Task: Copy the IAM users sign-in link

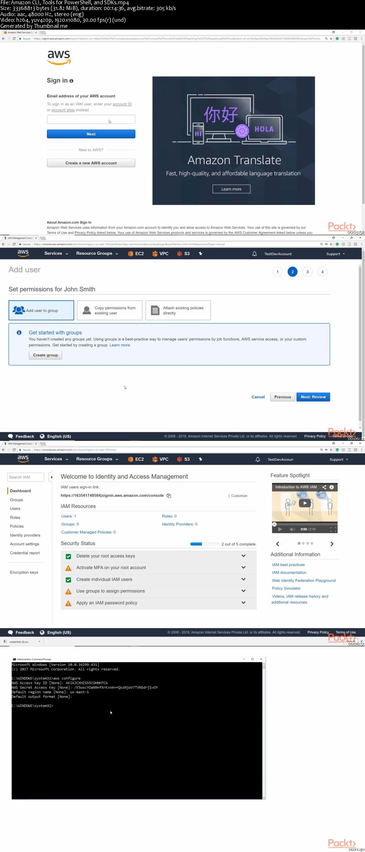Action: click(169, 496)
